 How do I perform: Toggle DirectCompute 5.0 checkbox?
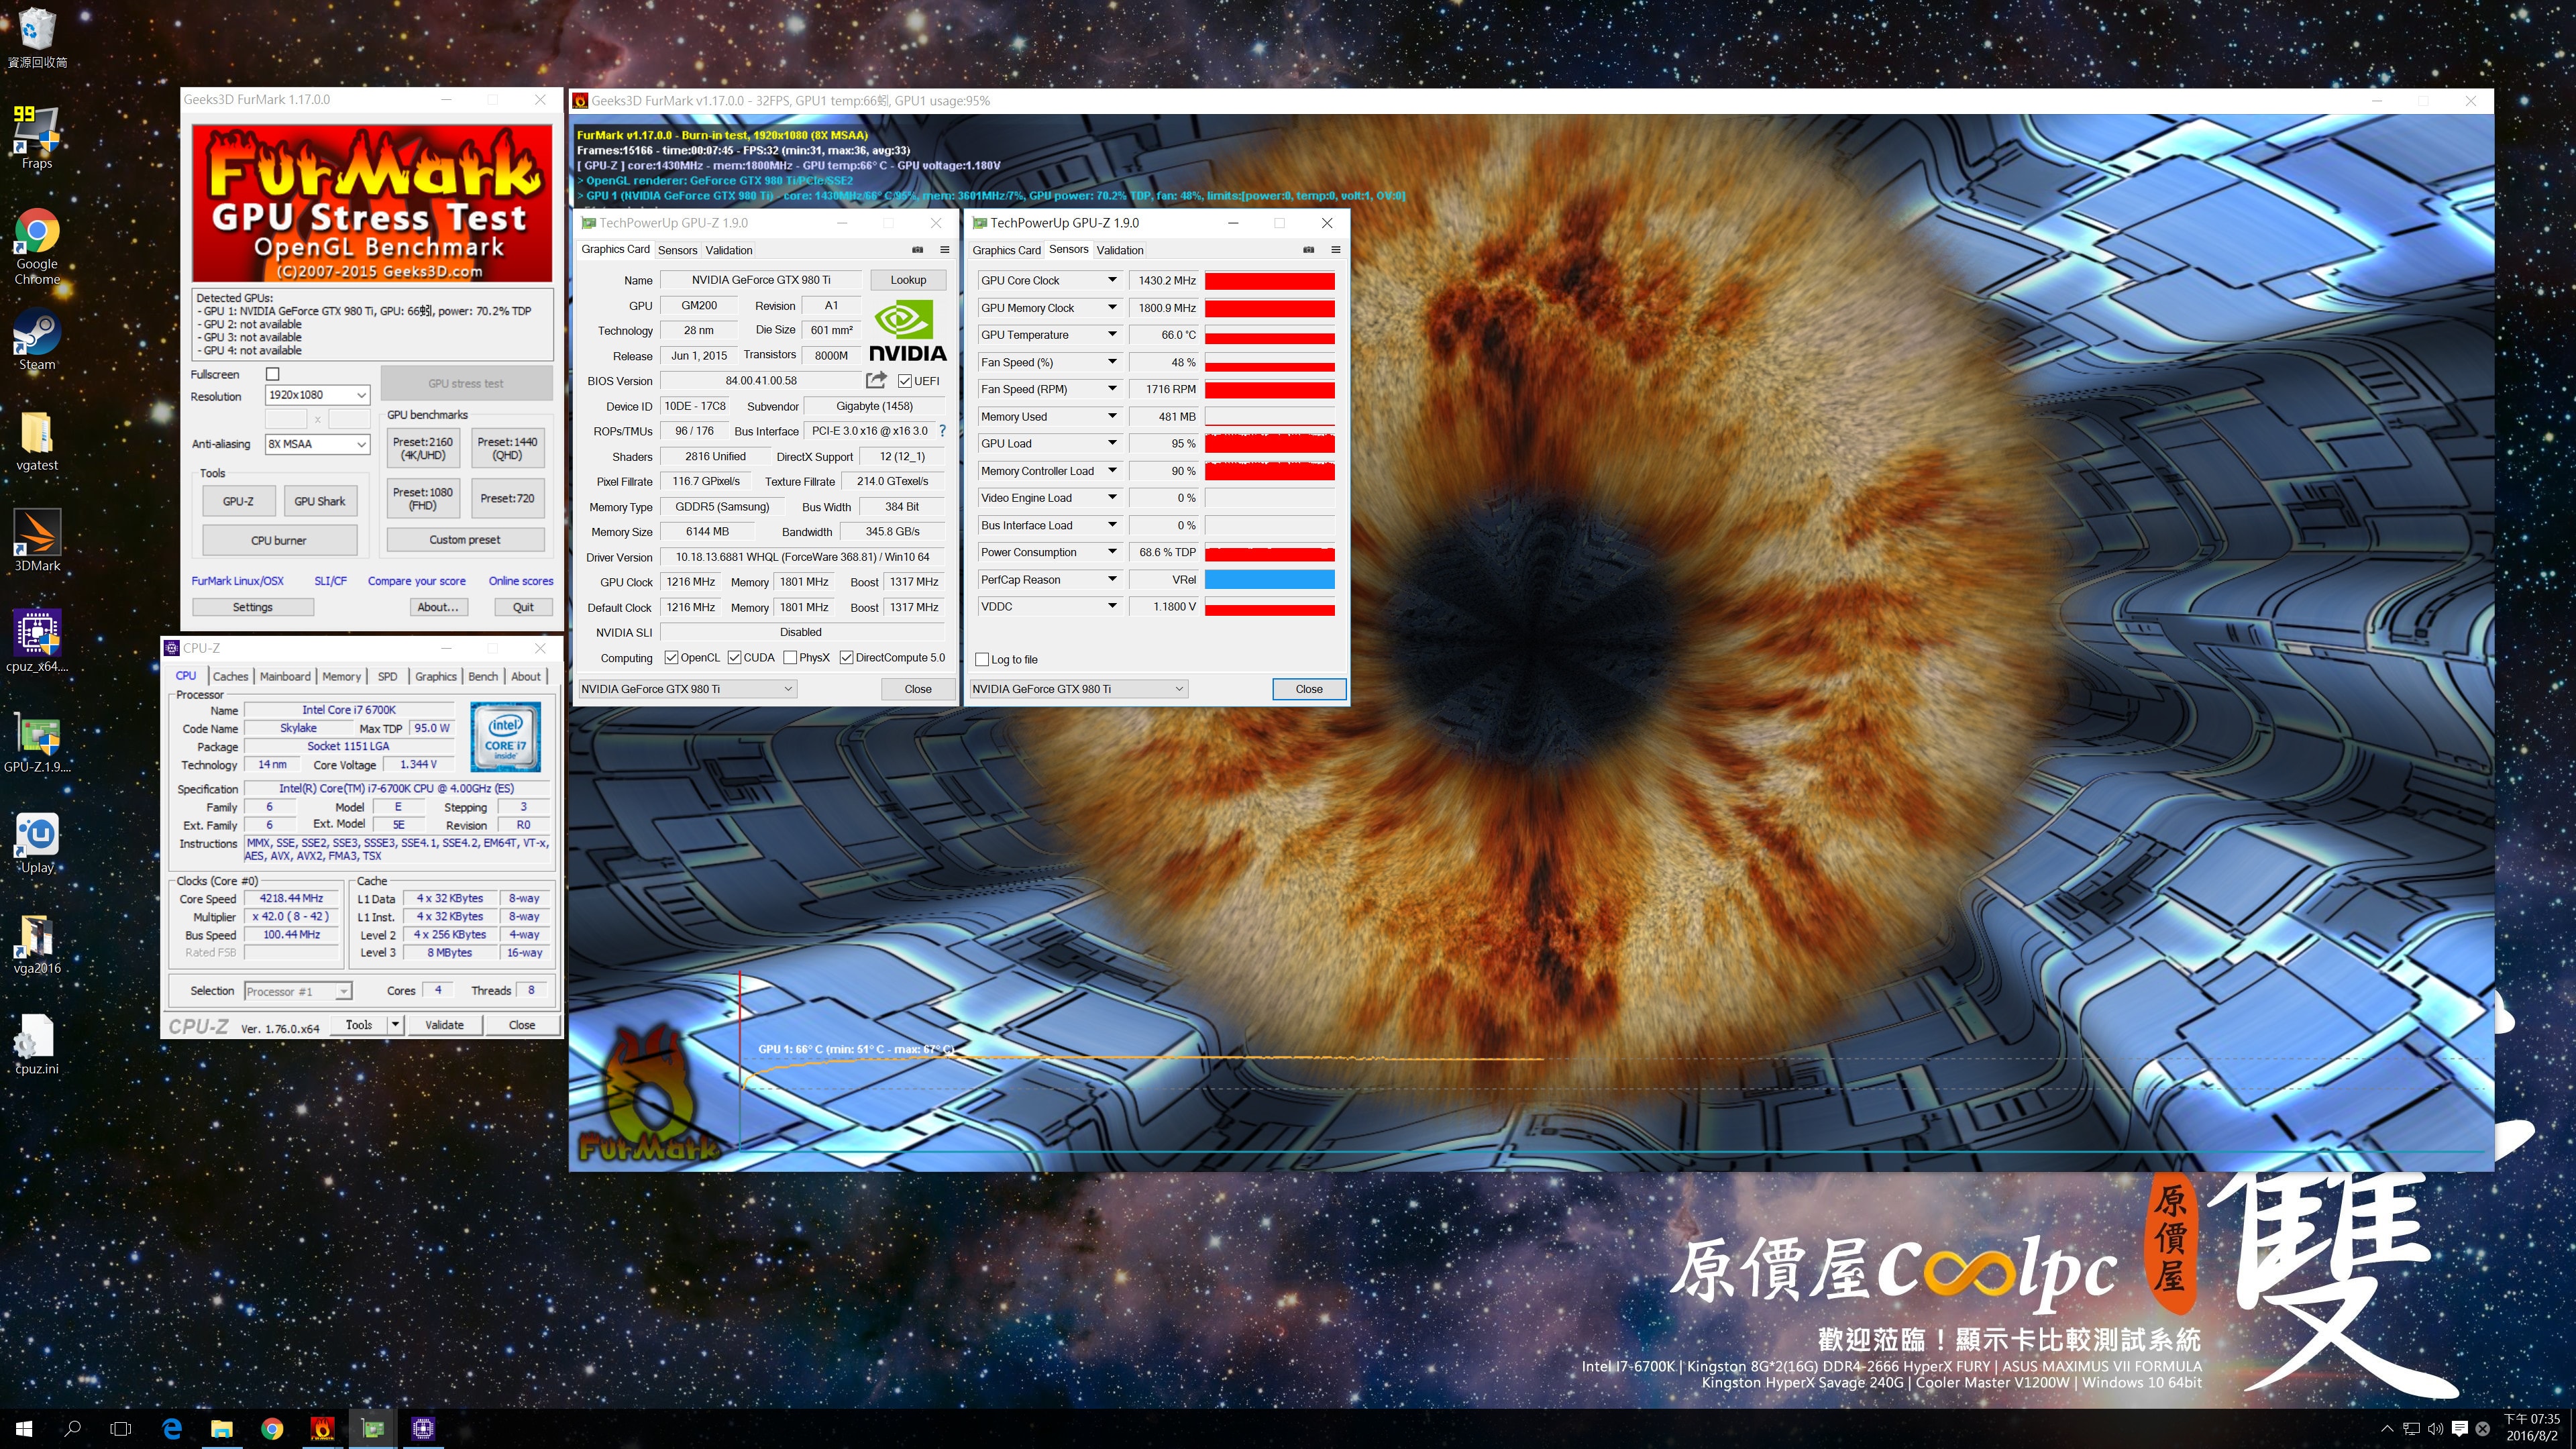[847, 657]
